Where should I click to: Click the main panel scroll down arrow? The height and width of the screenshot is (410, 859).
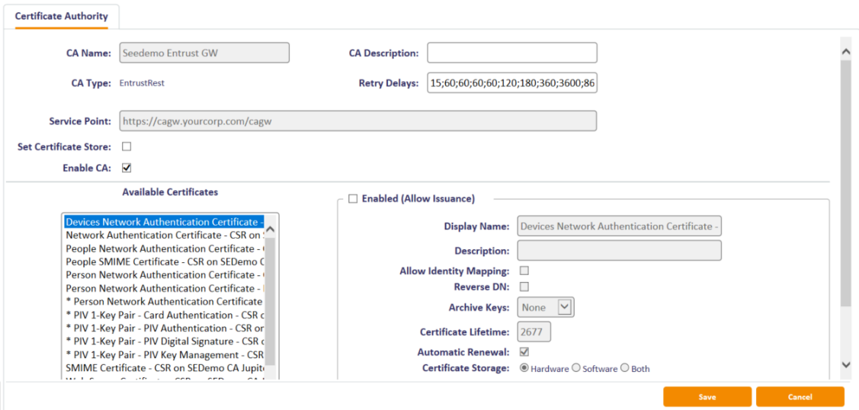click(x=845, y=365)
